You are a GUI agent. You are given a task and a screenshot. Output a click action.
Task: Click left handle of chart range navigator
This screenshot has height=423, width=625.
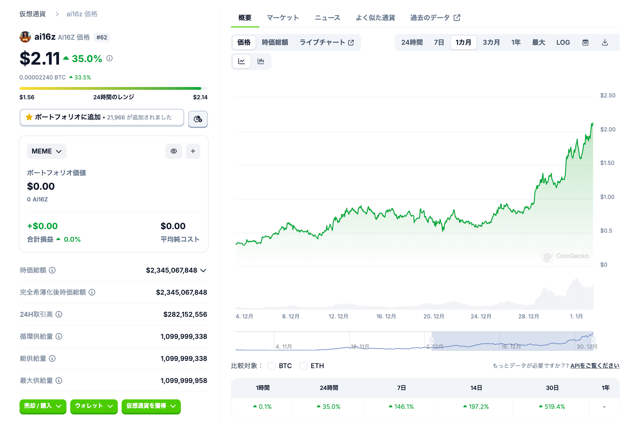432,341
